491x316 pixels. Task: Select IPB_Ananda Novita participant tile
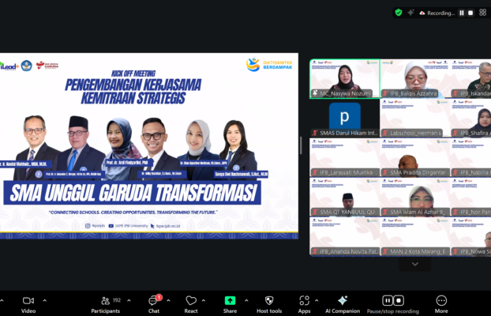point(345,237)
